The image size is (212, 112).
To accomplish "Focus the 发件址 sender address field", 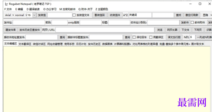I will [x=29, y=23].
